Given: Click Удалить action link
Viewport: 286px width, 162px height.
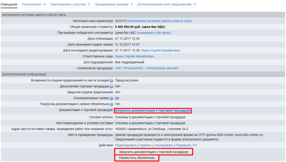Looking at the screenshot, I should tap(146, 146).
